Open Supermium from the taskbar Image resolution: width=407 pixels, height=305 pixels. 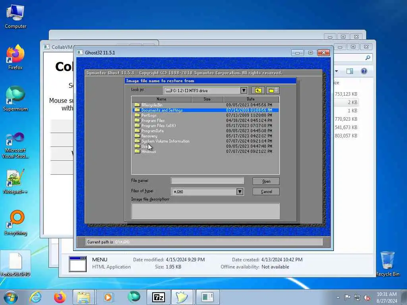(x=134, y=297)
